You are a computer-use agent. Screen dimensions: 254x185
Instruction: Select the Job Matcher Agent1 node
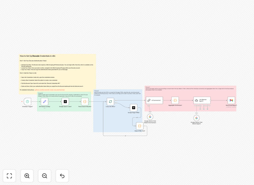tap(202, 100)
